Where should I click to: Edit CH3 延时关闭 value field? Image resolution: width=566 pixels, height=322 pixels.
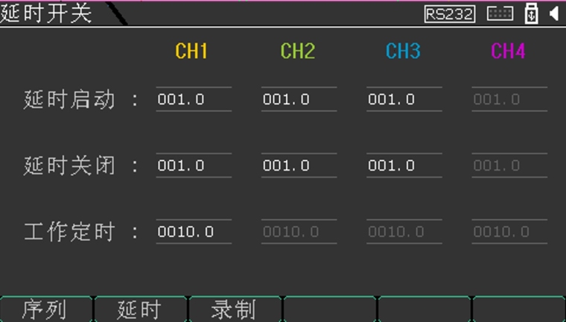tap(404, 165)
